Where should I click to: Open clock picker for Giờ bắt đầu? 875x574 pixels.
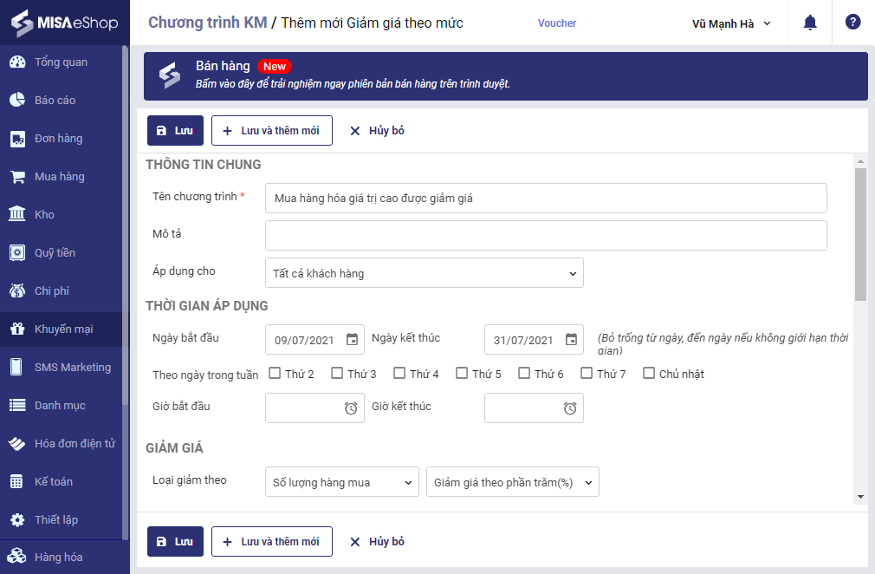click(x=351, y=408)
